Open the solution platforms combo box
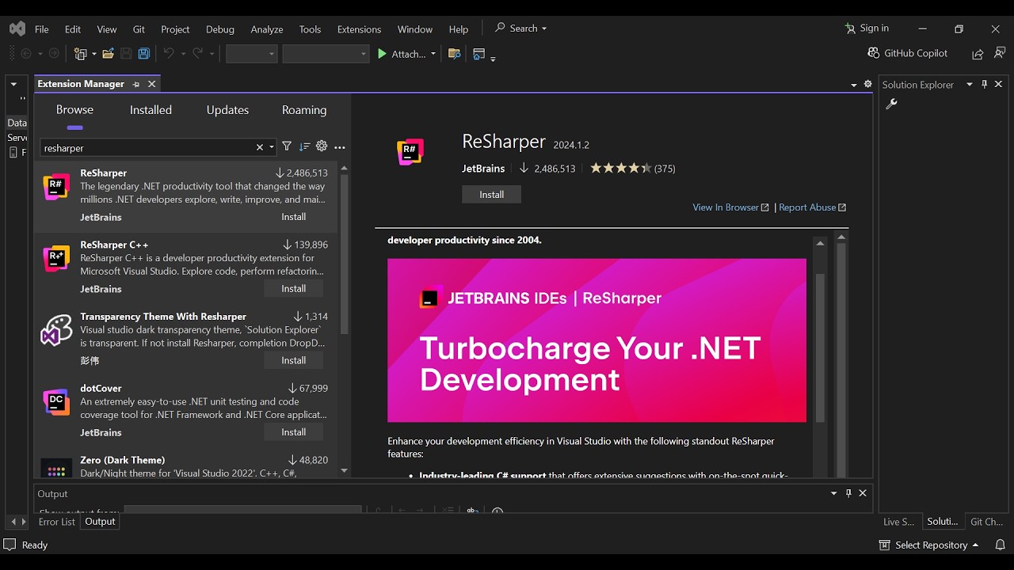 pos(326,54)
